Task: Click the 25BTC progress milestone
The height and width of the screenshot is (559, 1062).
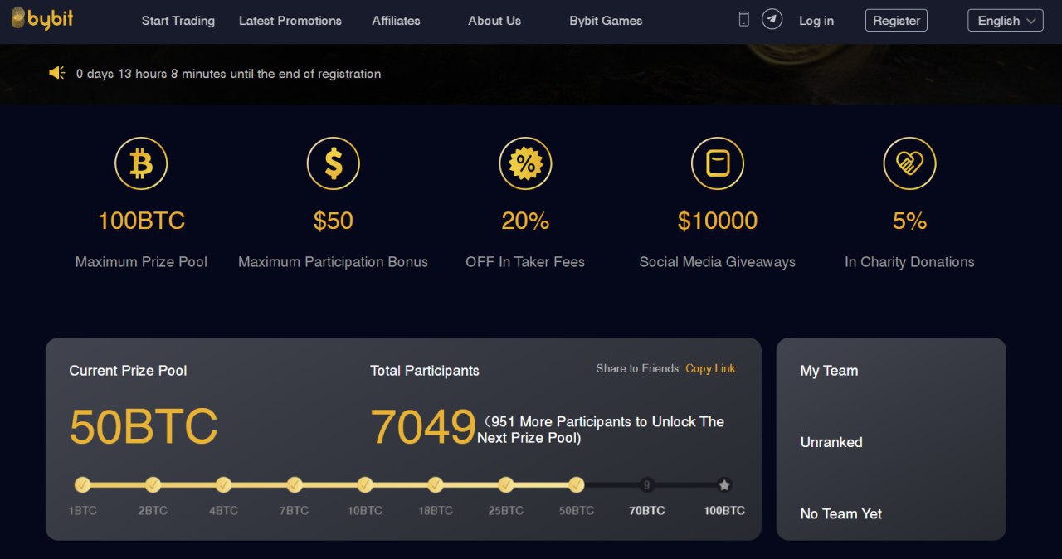Action: click(x=506, y=485)
